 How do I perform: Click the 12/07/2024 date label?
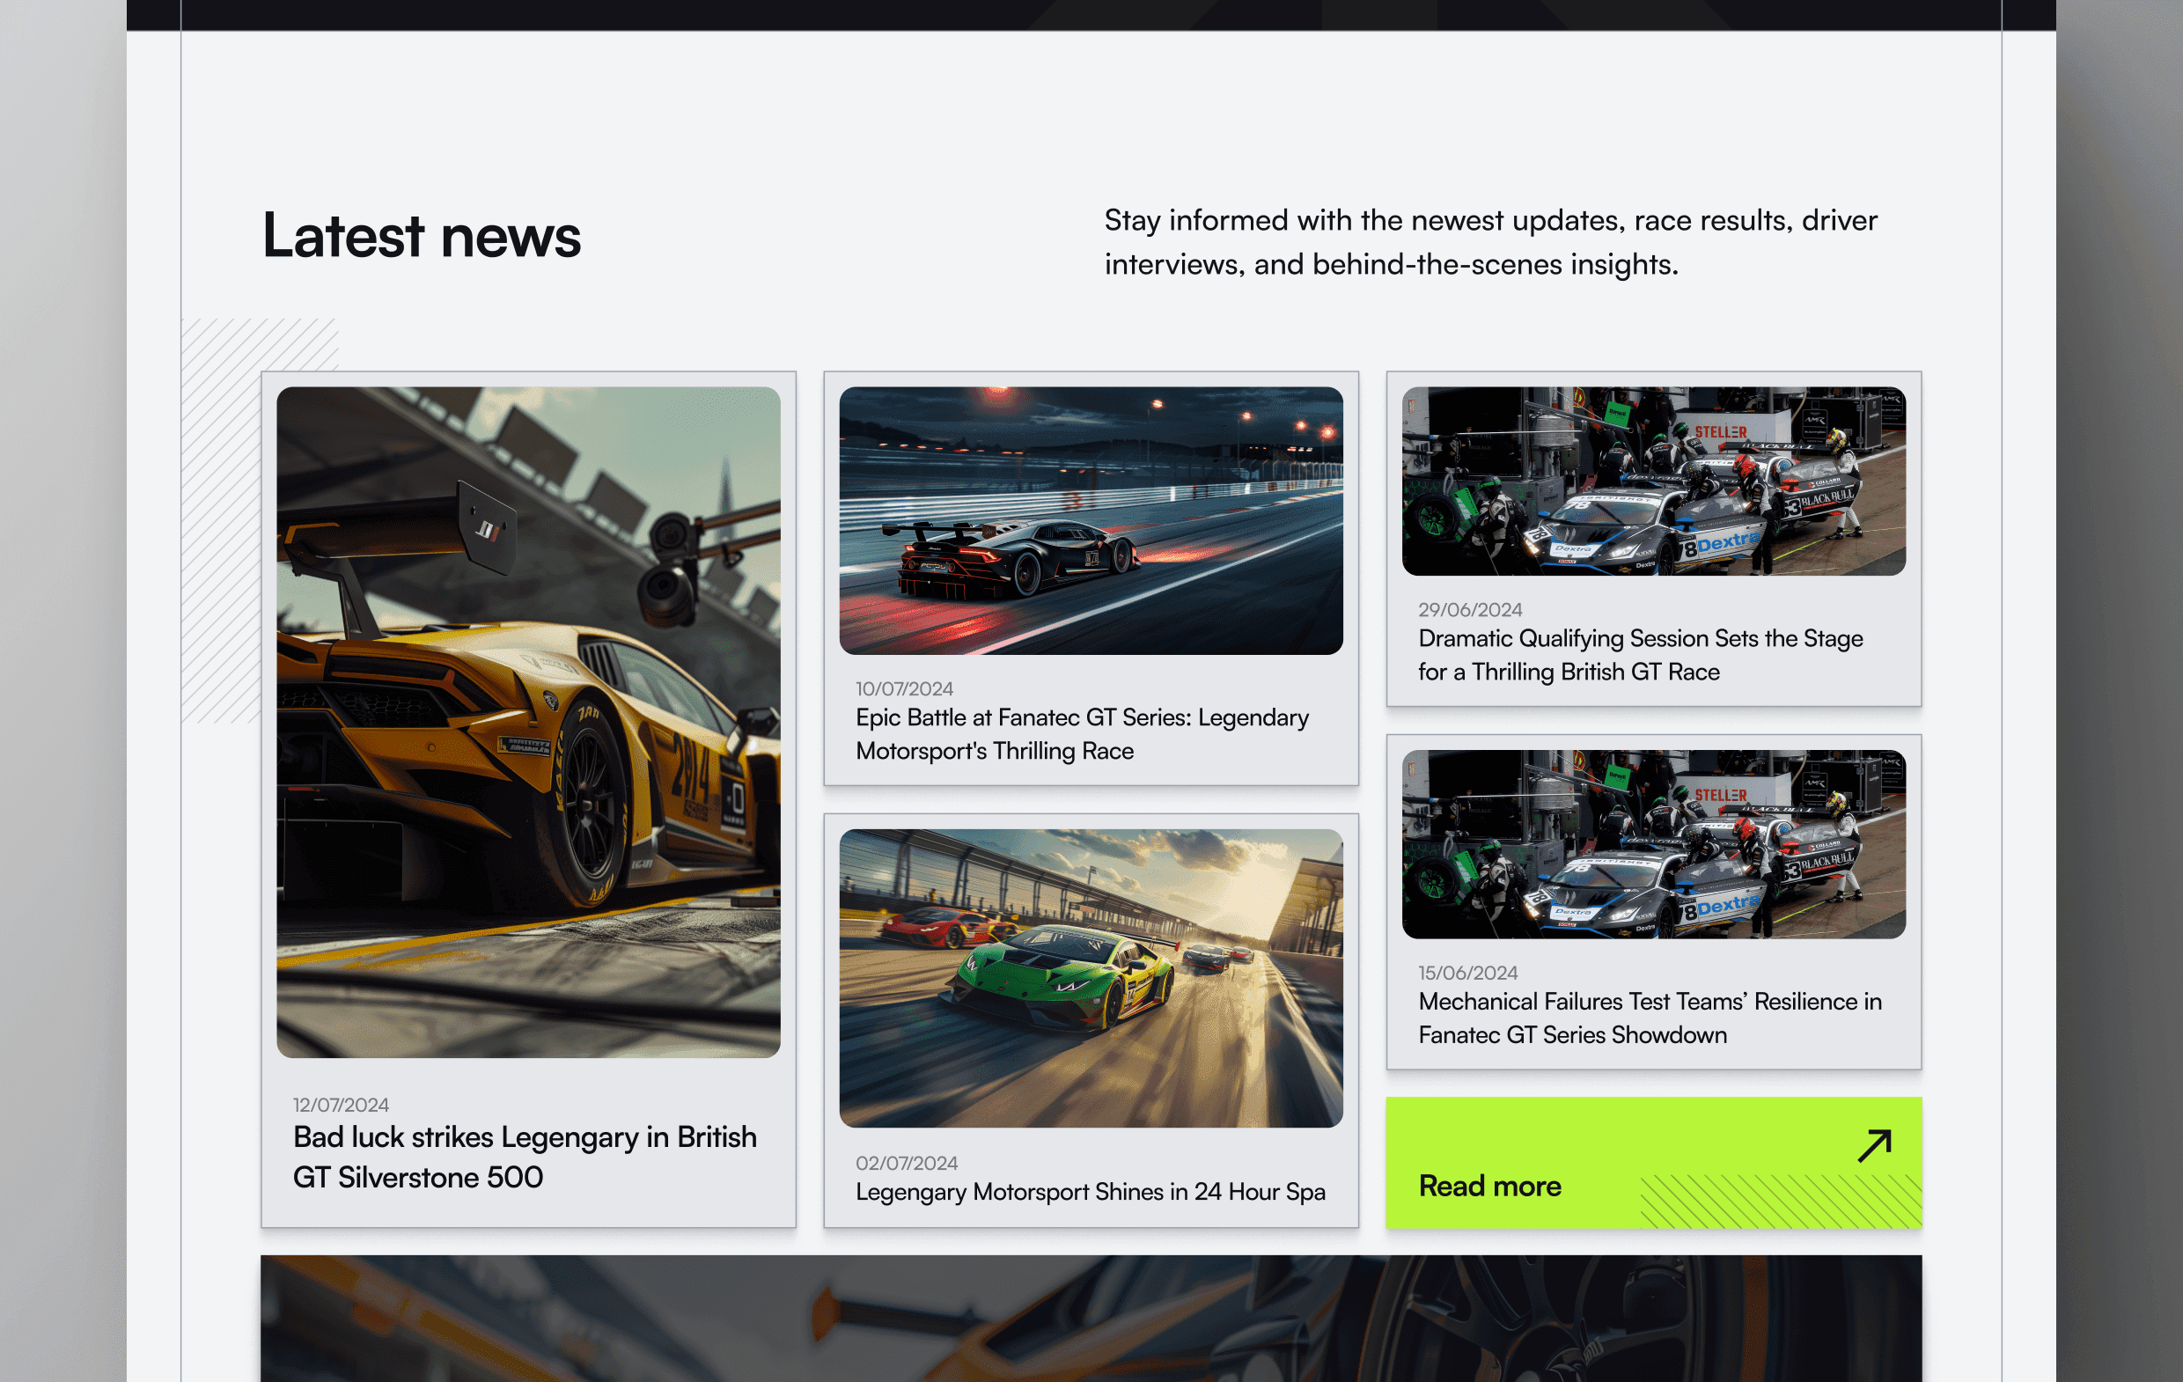pyautogui.click(x=341, y=1105)
